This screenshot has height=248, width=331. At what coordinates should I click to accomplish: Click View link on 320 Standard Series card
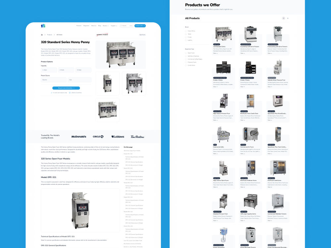(215, 53)
